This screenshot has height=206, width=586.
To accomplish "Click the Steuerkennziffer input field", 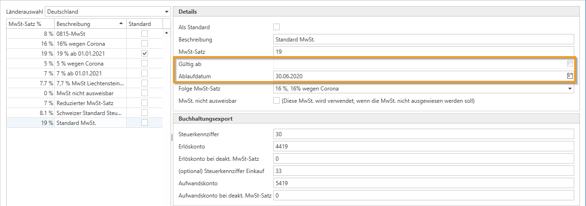I will tap(423, 134).
